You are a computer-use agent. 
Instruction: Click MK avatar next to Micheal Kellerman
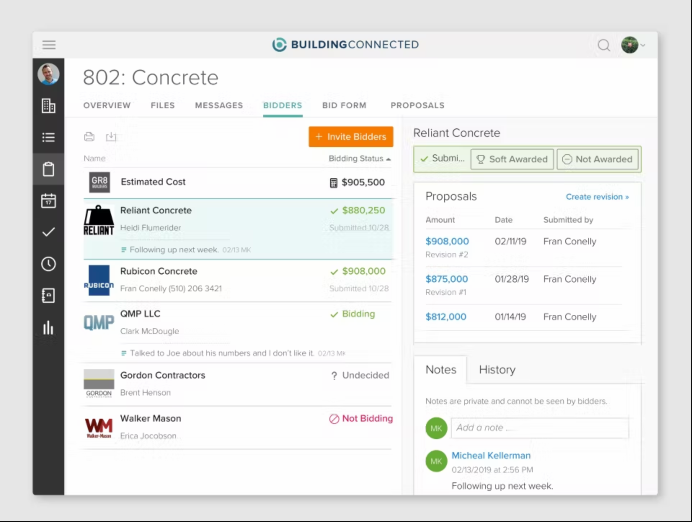tap(436, 461)
